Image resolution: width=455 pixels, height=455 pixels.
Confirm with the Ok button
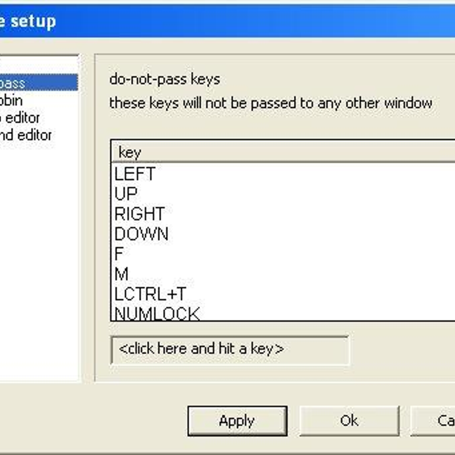tap(349, 421)
